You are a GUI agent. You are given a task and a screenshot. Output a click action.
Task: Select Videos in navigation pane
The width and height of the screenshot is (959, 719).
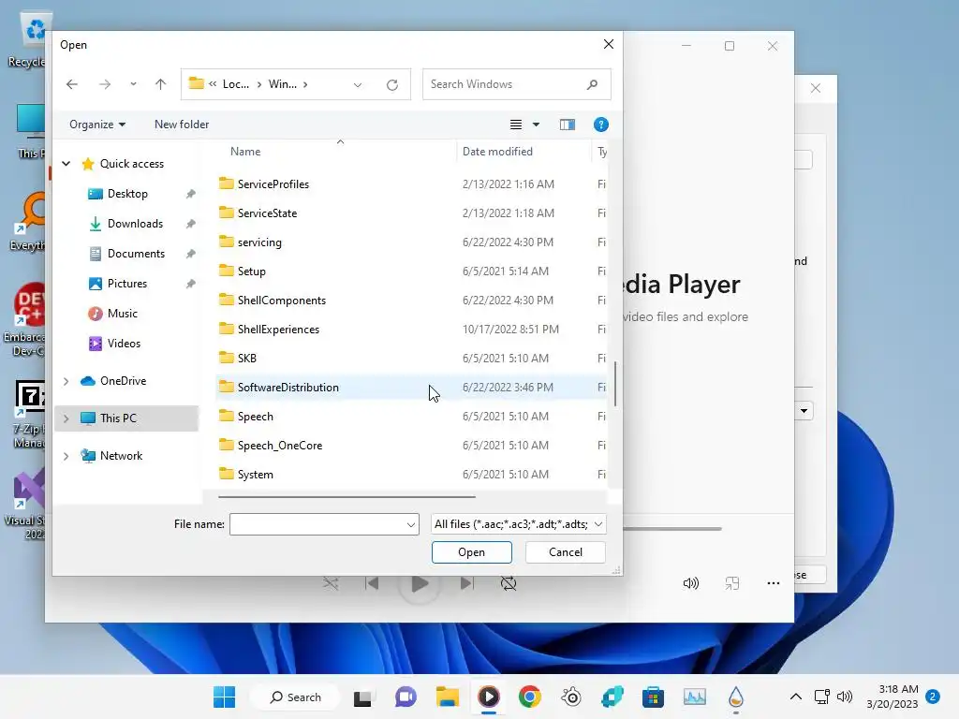coord(124,344)
